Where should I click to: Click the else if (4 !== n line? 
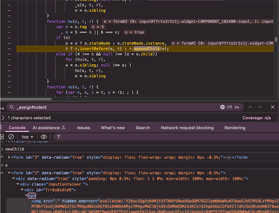click(106, 54)
